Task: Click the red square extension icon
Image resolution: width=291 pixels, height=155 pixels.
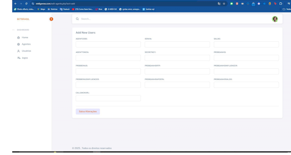Action: click(237, 4)
